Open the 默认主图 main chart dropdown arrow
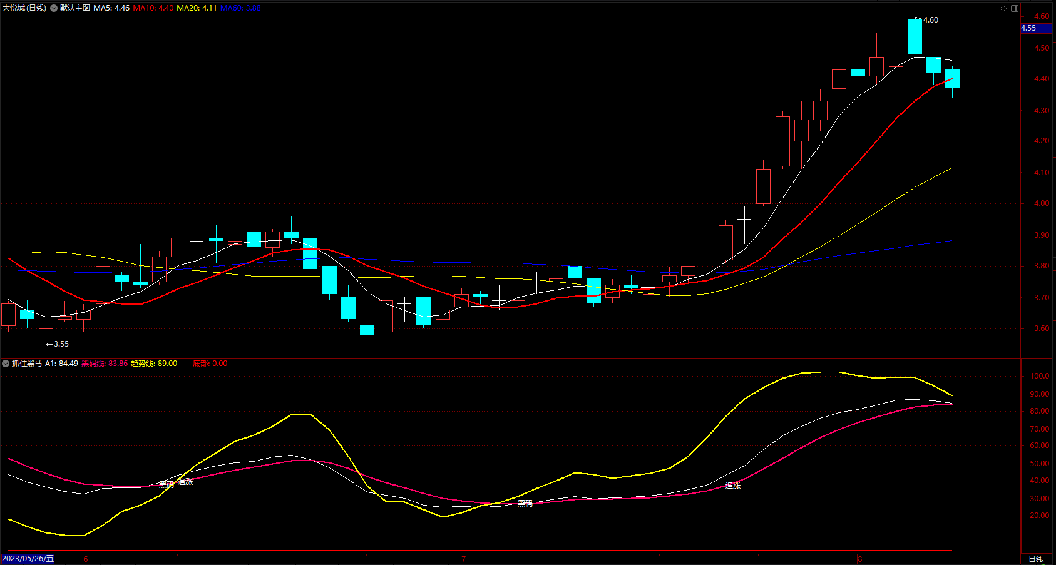1056x565 pixels. coord(54,8)
